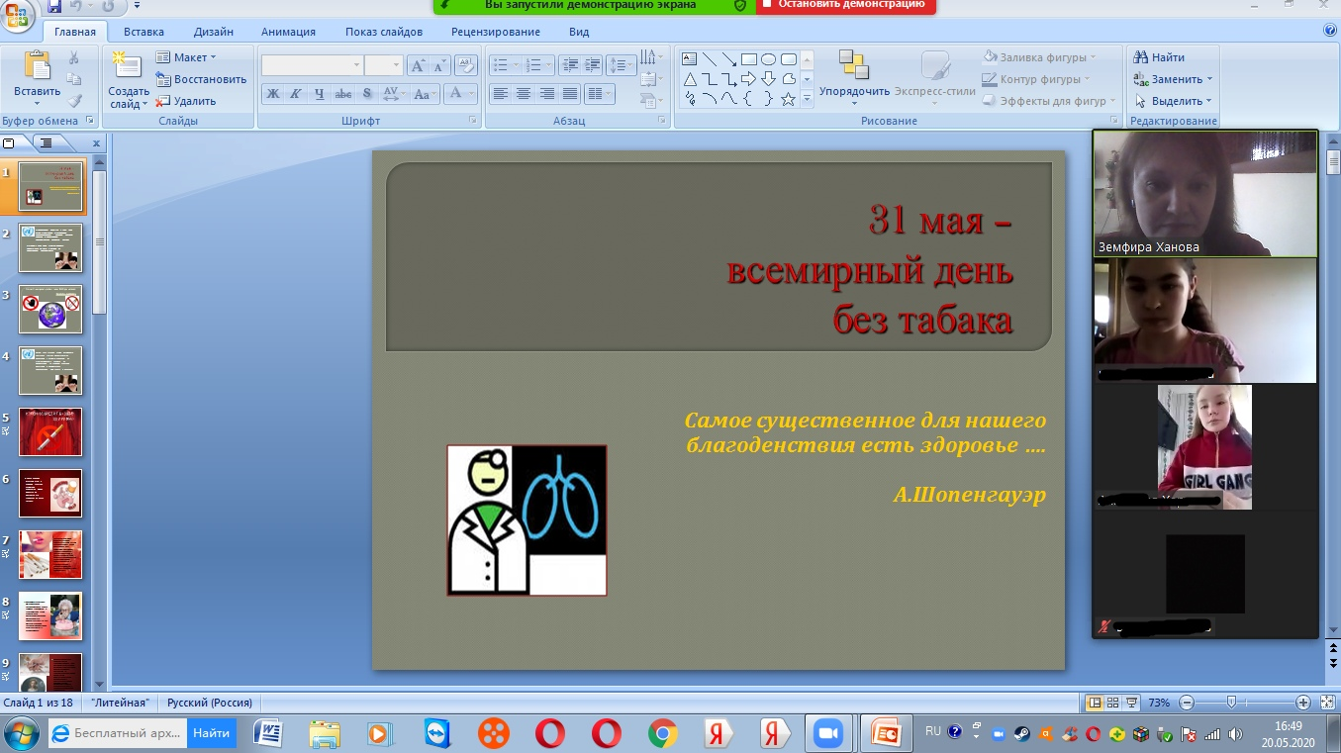Open the Layout (Макет) dropdown
Image resolution: width=1341 pixels, height=753 pixels.
pyautogui.click(x=186, y=57)
